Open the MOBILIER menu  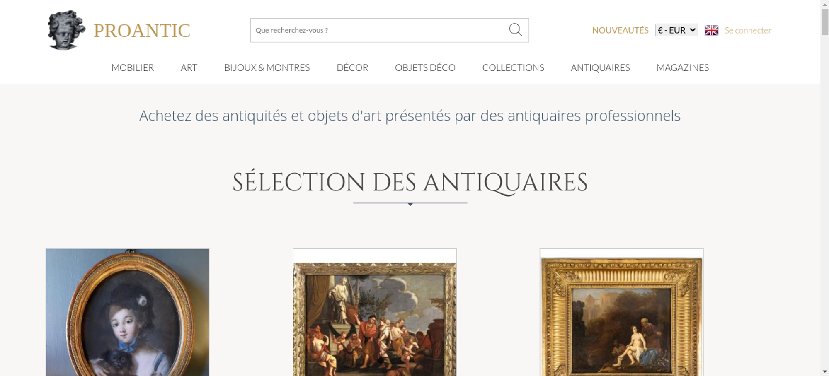coord(133,67)
